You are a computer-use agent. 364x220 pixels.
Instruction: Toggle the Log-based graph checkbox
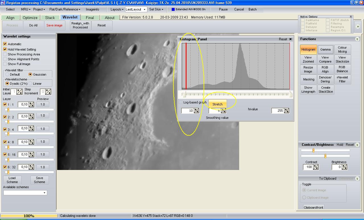click(x=181, y=102)
